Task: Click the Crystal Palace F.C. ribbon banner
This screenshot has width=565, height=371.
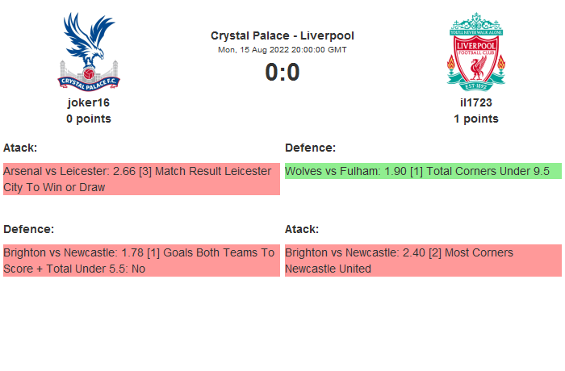Action: point(89,80)
